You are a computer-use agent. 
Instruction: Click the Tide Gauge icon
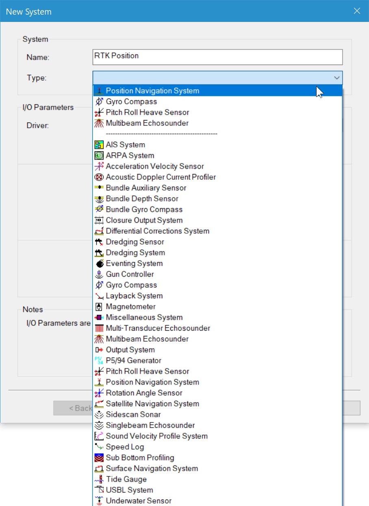click(99, 479)
